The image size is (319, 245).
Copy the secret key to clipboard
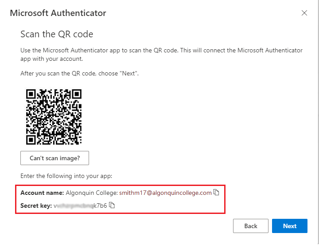[112, 205]
